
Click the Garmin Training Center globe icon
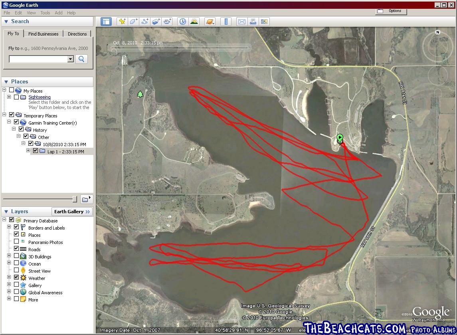pos(23,123)
